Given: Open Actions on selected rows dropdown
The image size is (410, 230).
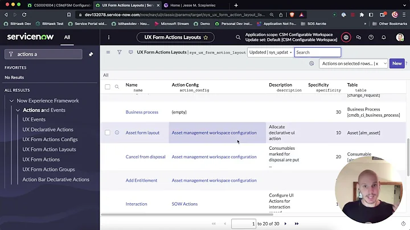Looking at the screenshot, I should (353, 64).
